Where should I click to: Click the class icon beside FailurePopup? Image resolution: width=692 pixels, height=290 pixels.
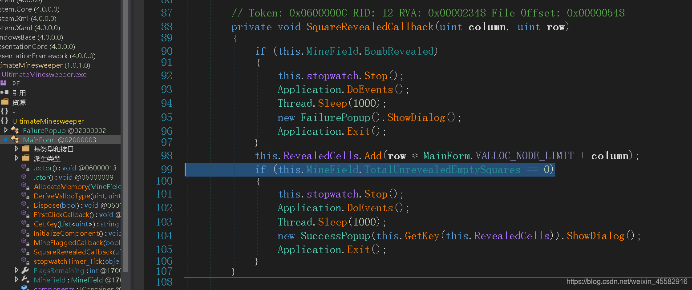click(x=15, y=130)
